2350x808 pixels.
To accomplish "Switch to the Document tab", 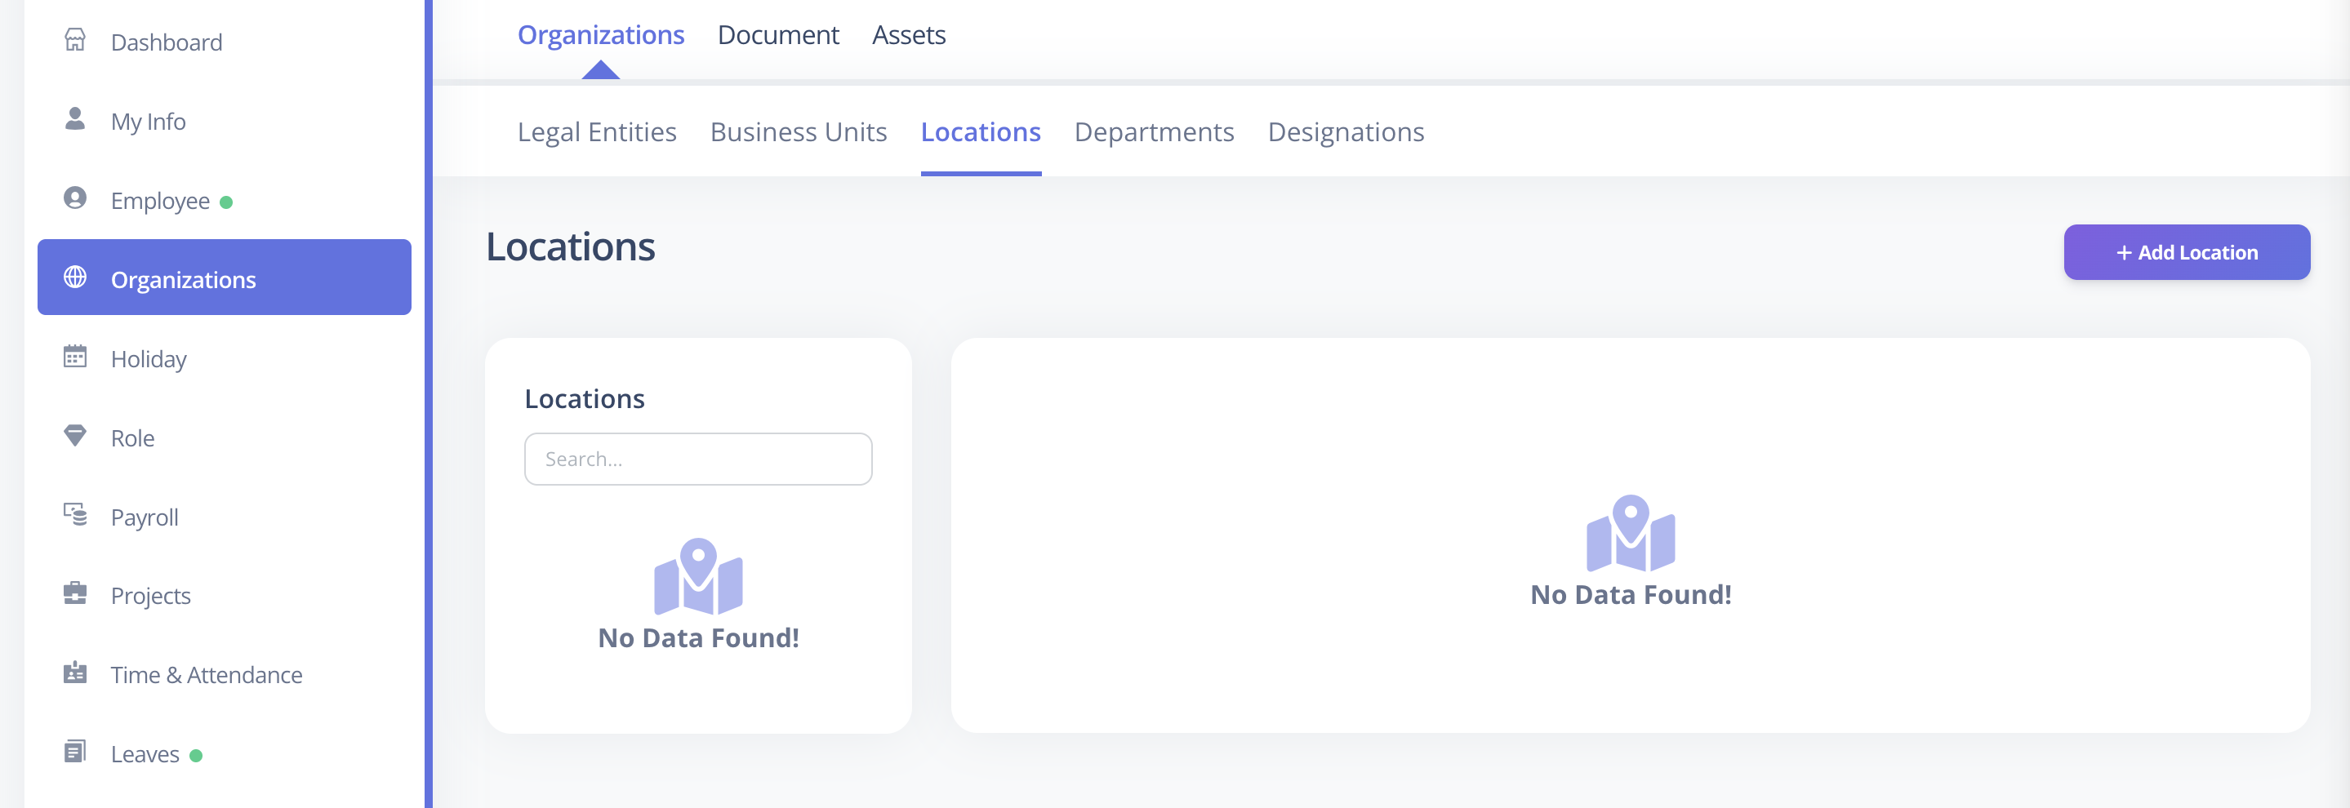I will pos(778,34).
